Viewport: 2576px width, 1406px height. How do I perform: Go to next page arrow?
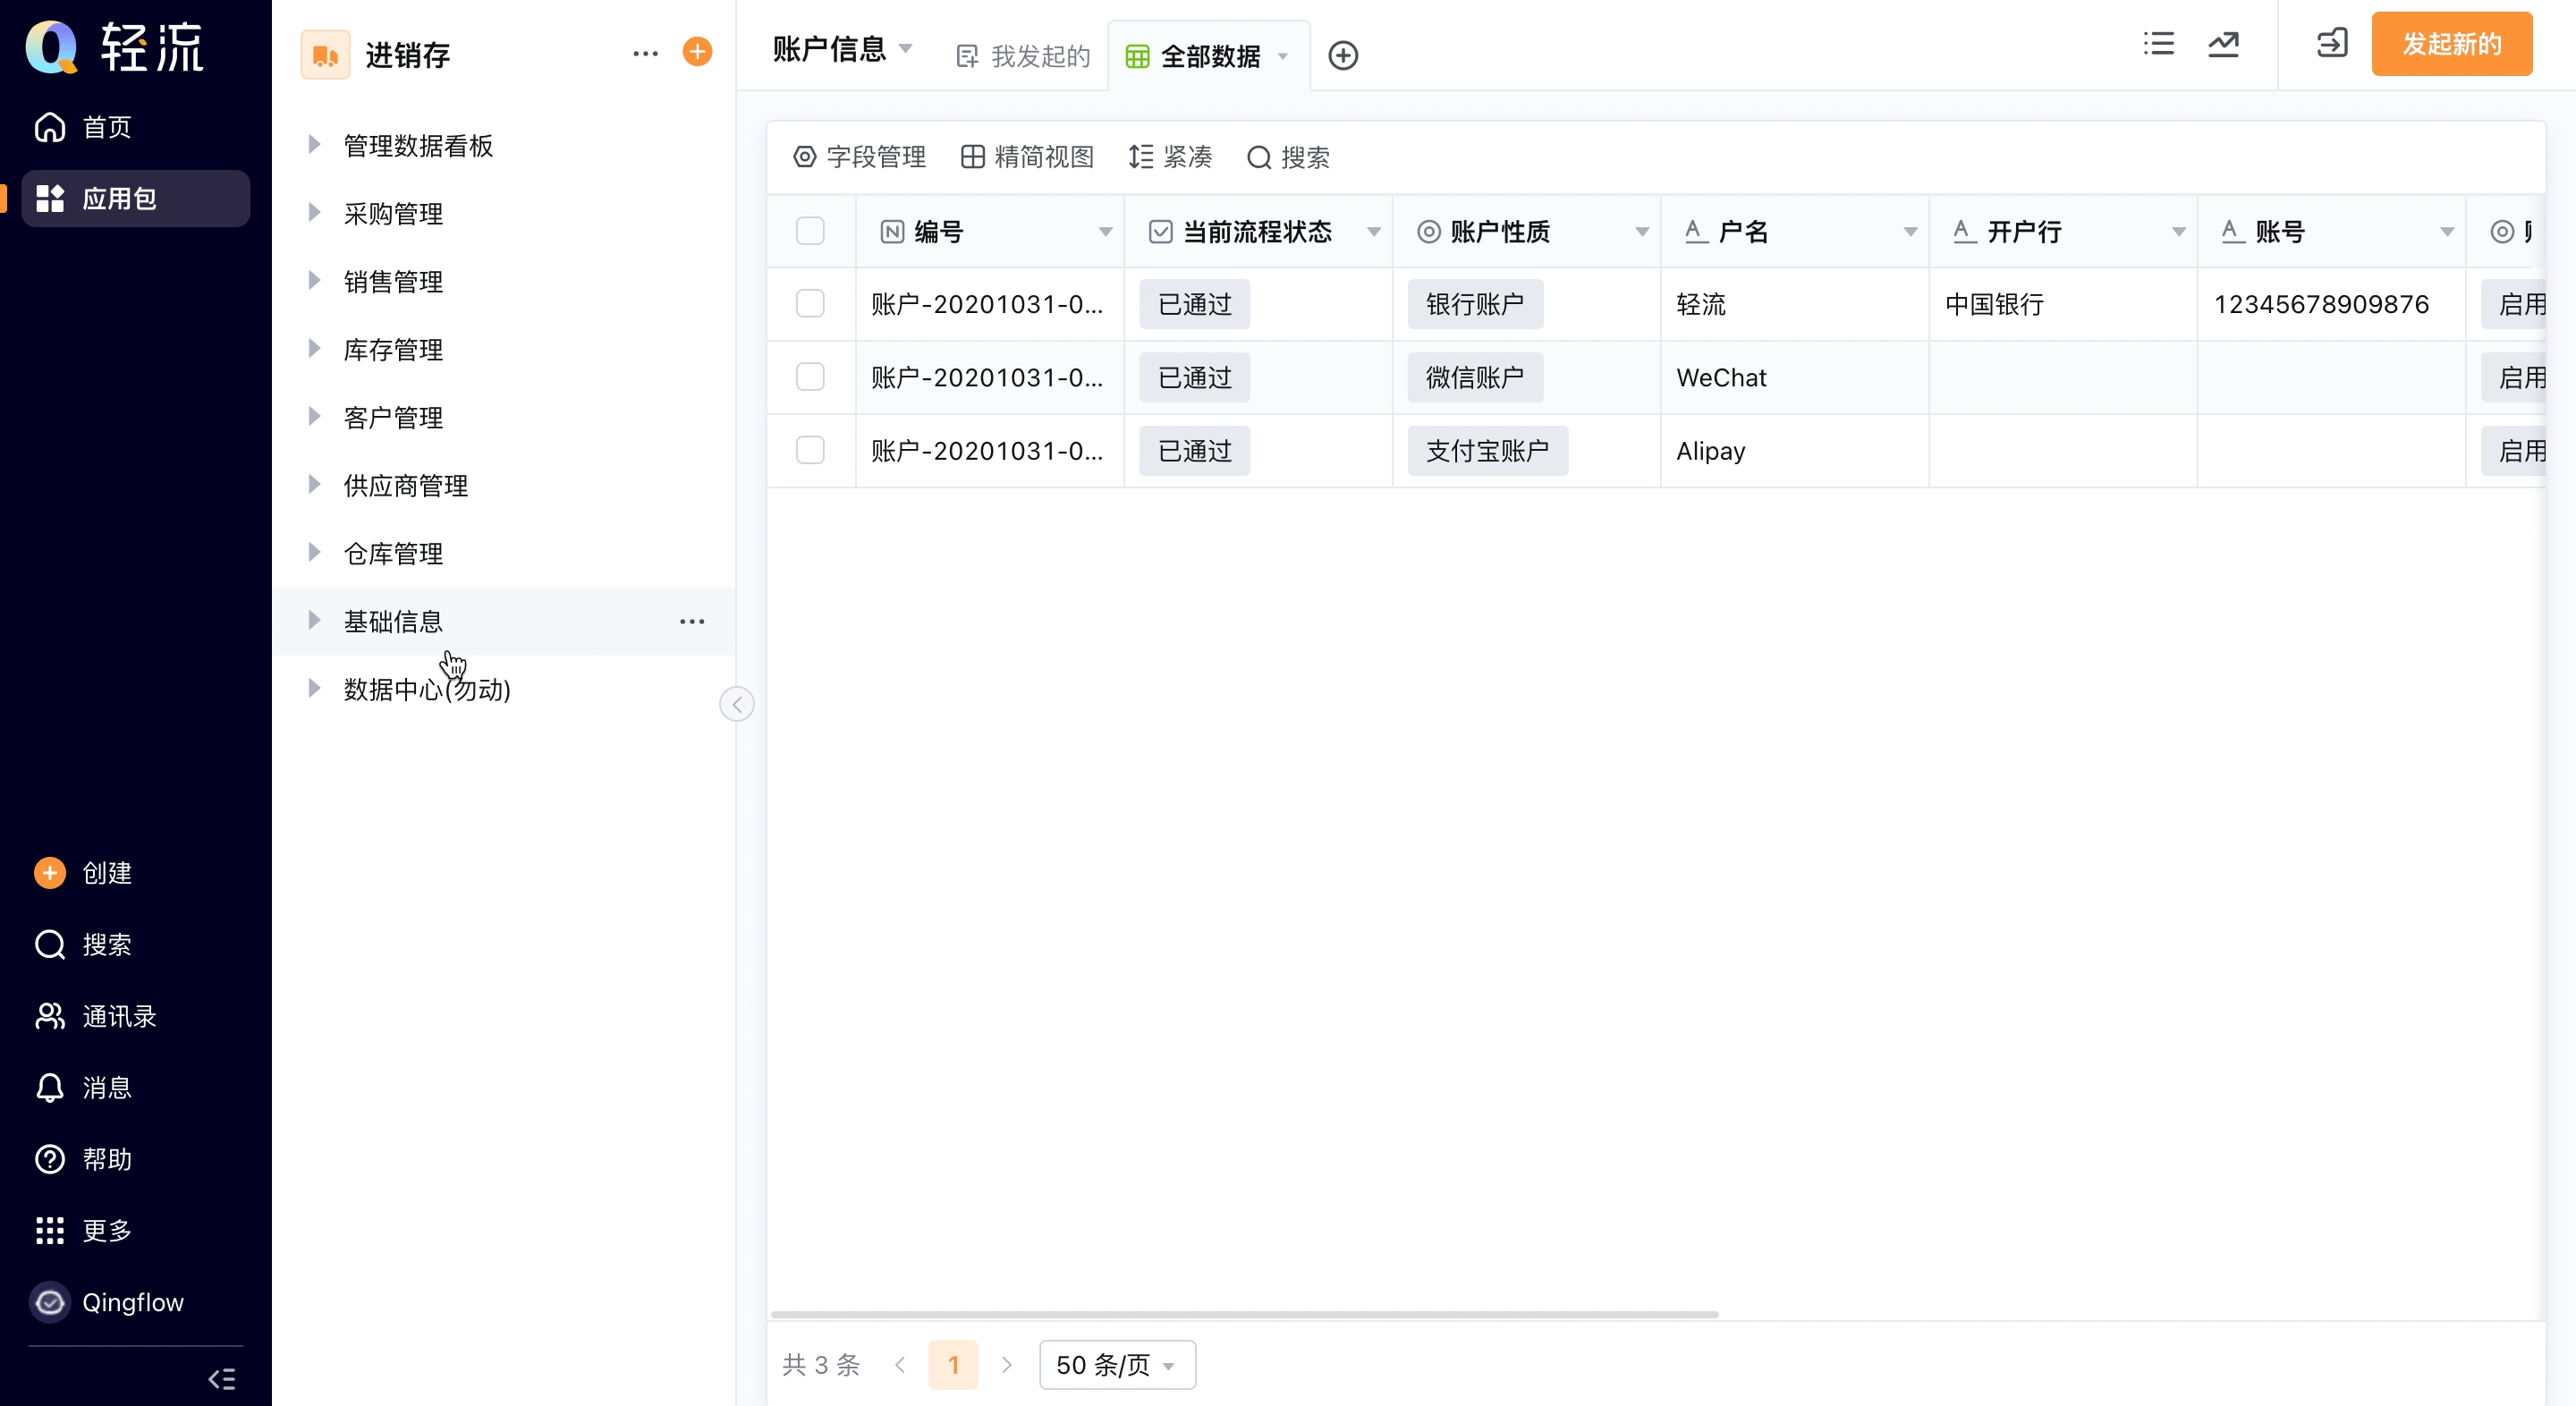click(x=1006, y=1365)
